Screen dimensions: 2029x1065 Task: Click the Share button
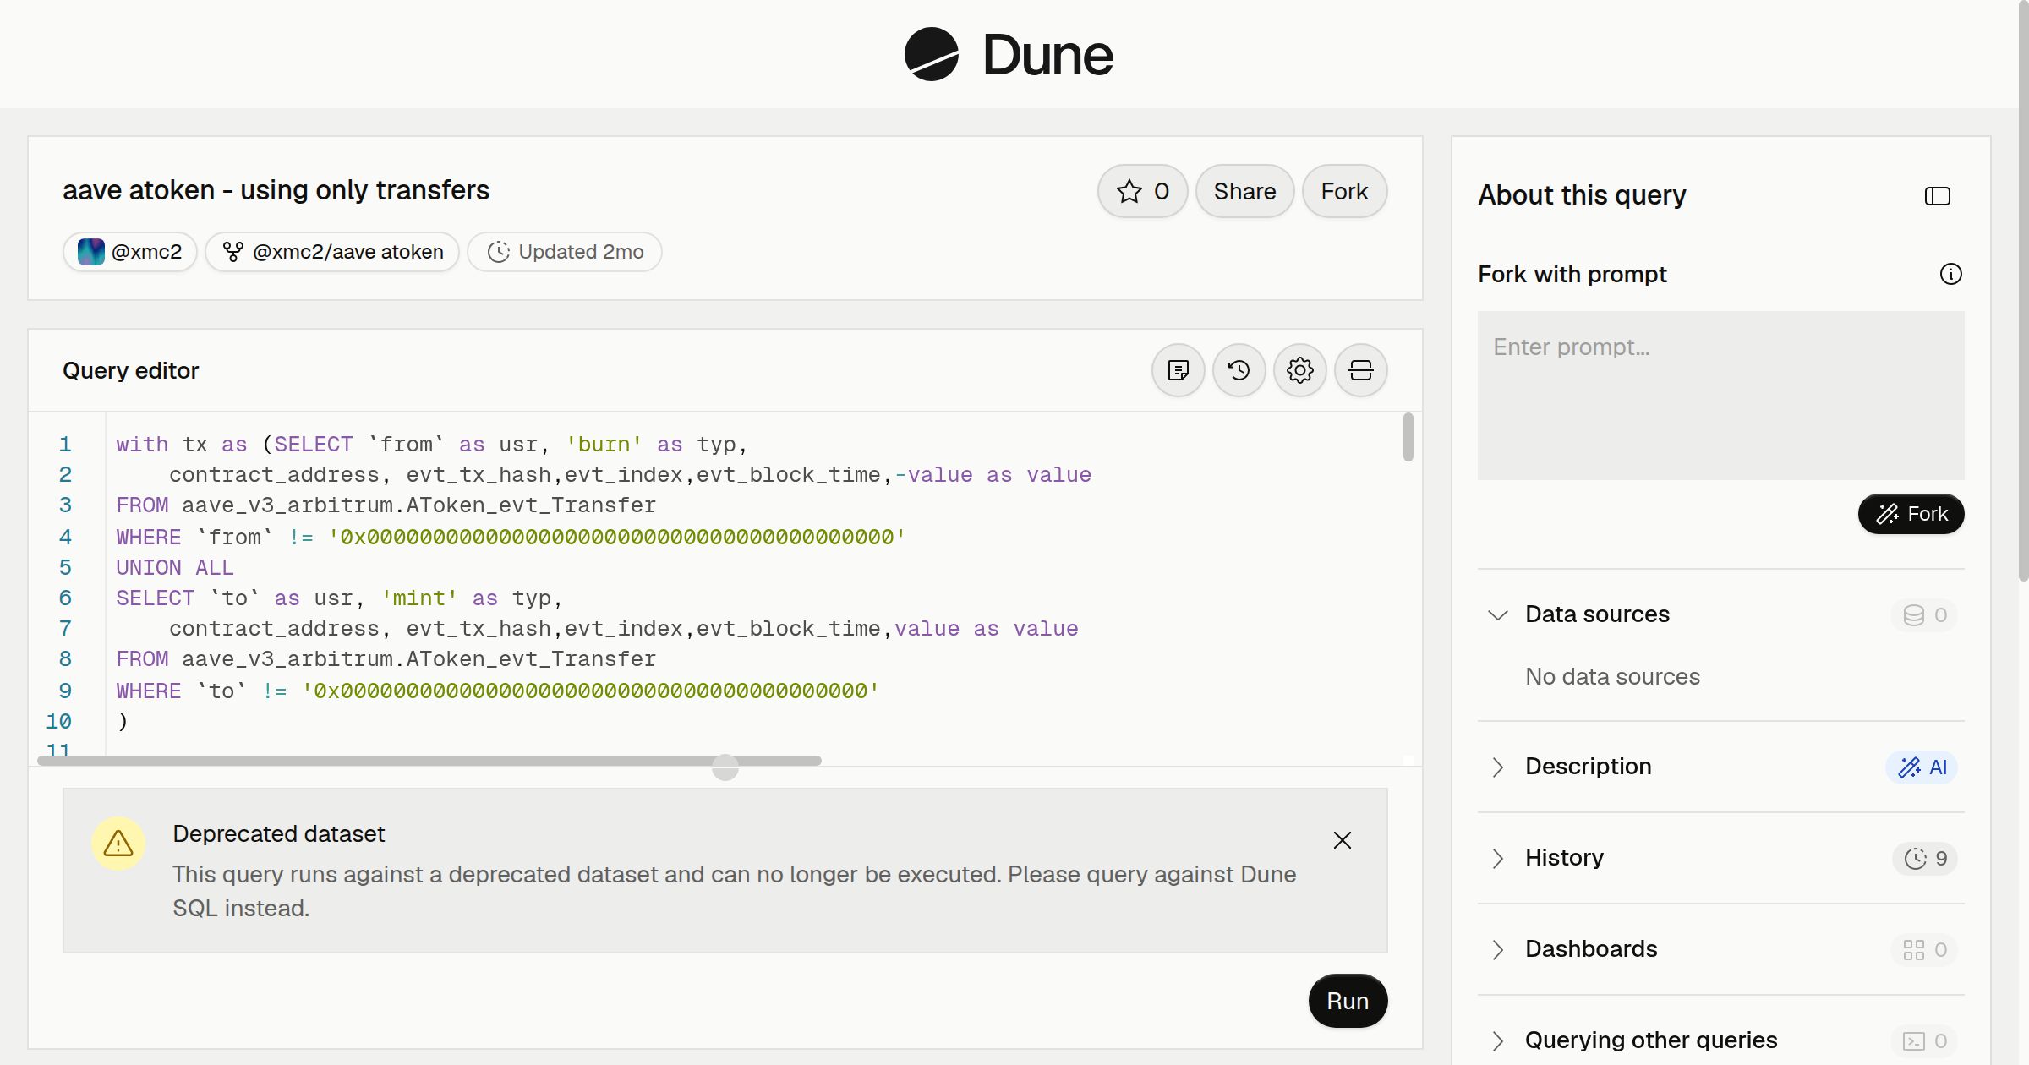click(1244, 191)
